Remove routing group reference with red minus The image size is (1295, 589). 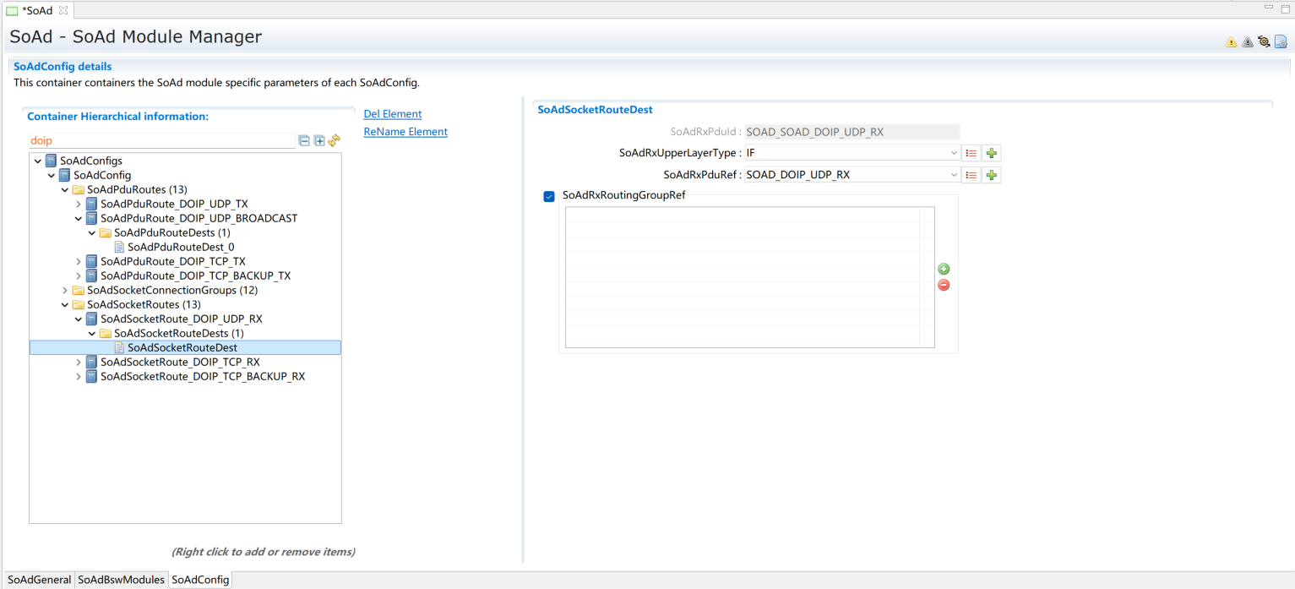click(x=944, y=285)
